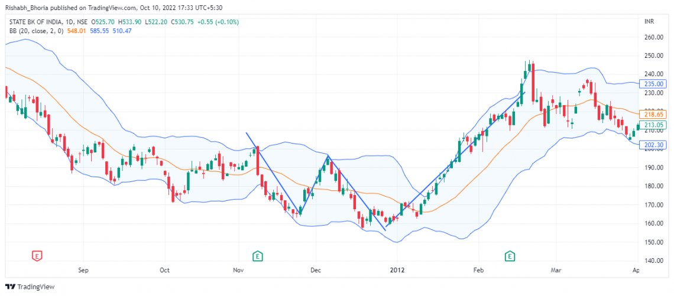
Task: Click the 160.00 price axis label
Action: pyautogui.click(x=654, y=223)
